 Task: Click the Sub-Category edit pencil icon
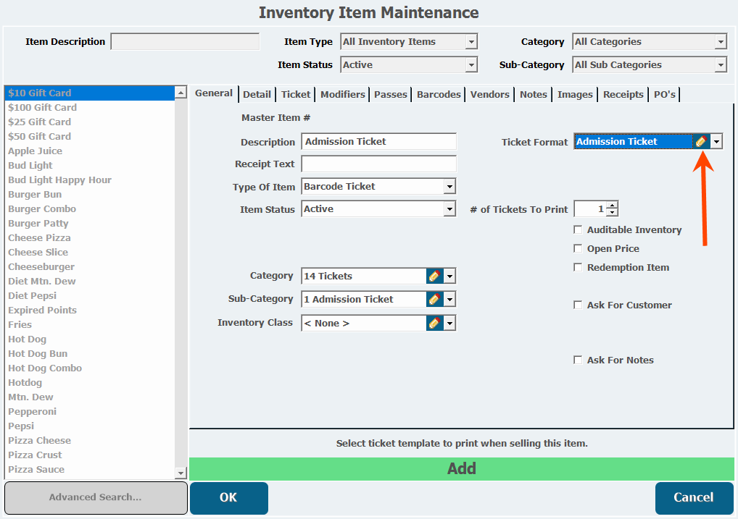coord(434,299)
